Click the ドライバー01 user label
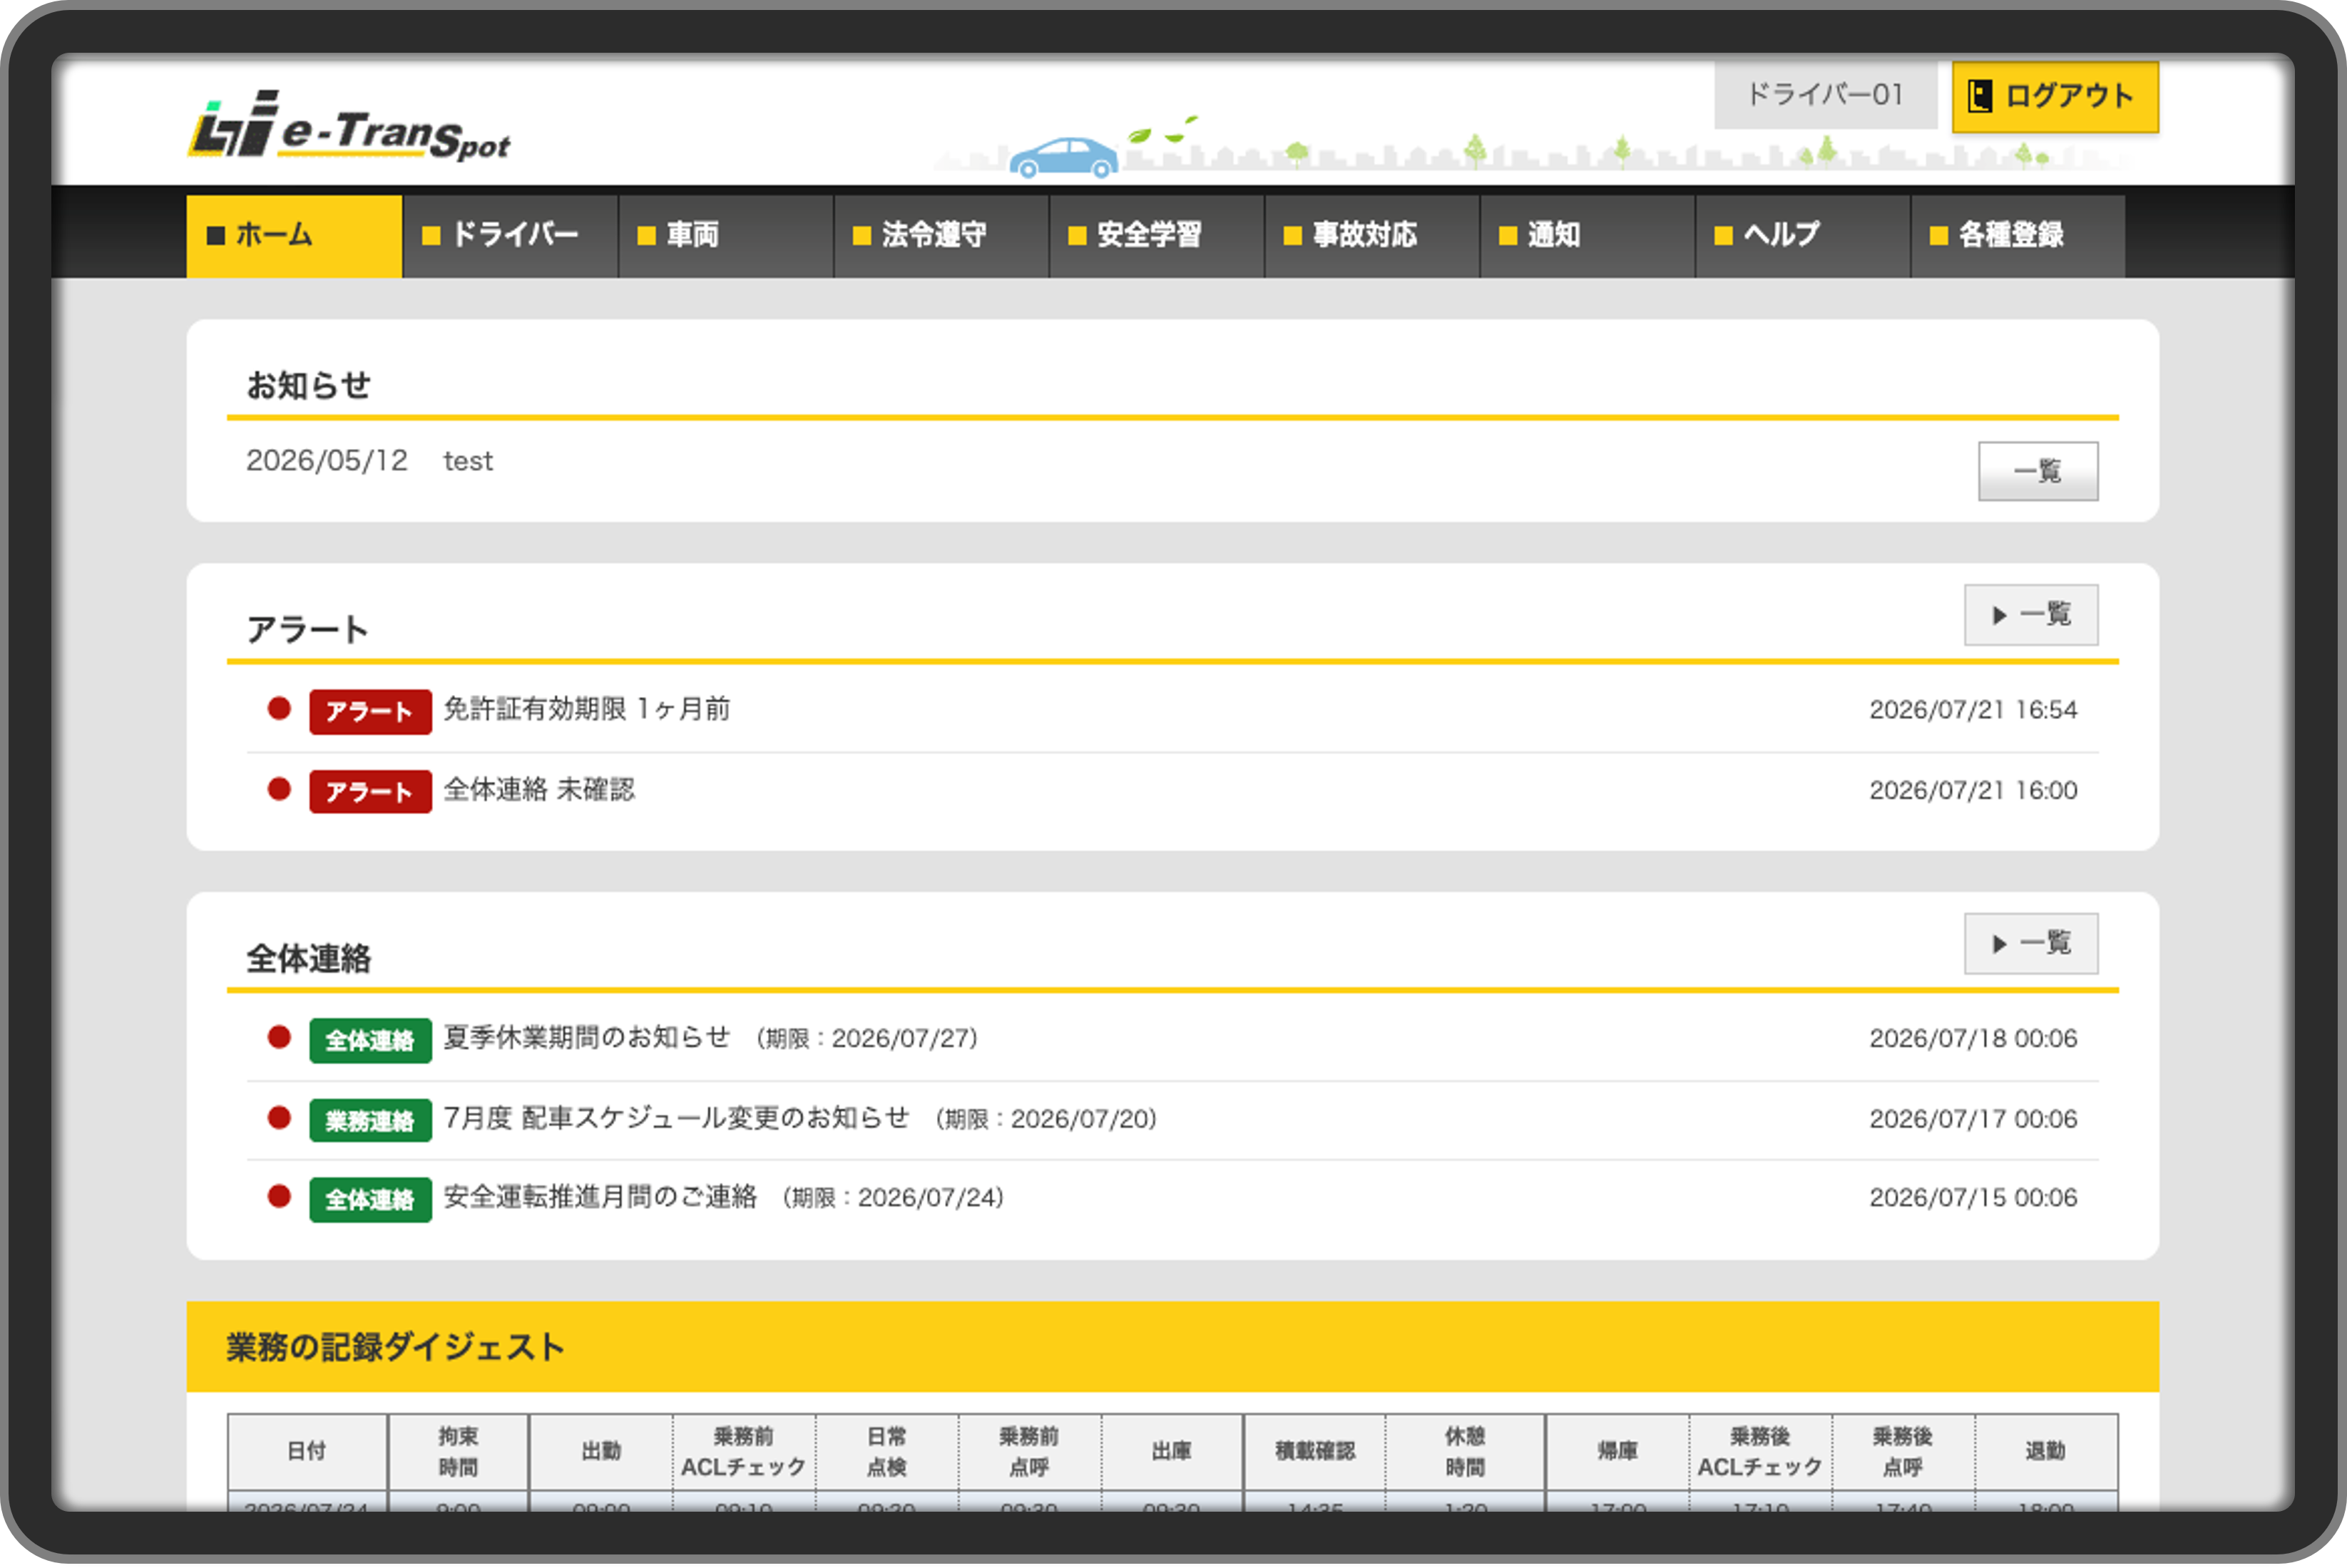The height and width of the screenshot is (1568, 2347). tap(1825, 95)
